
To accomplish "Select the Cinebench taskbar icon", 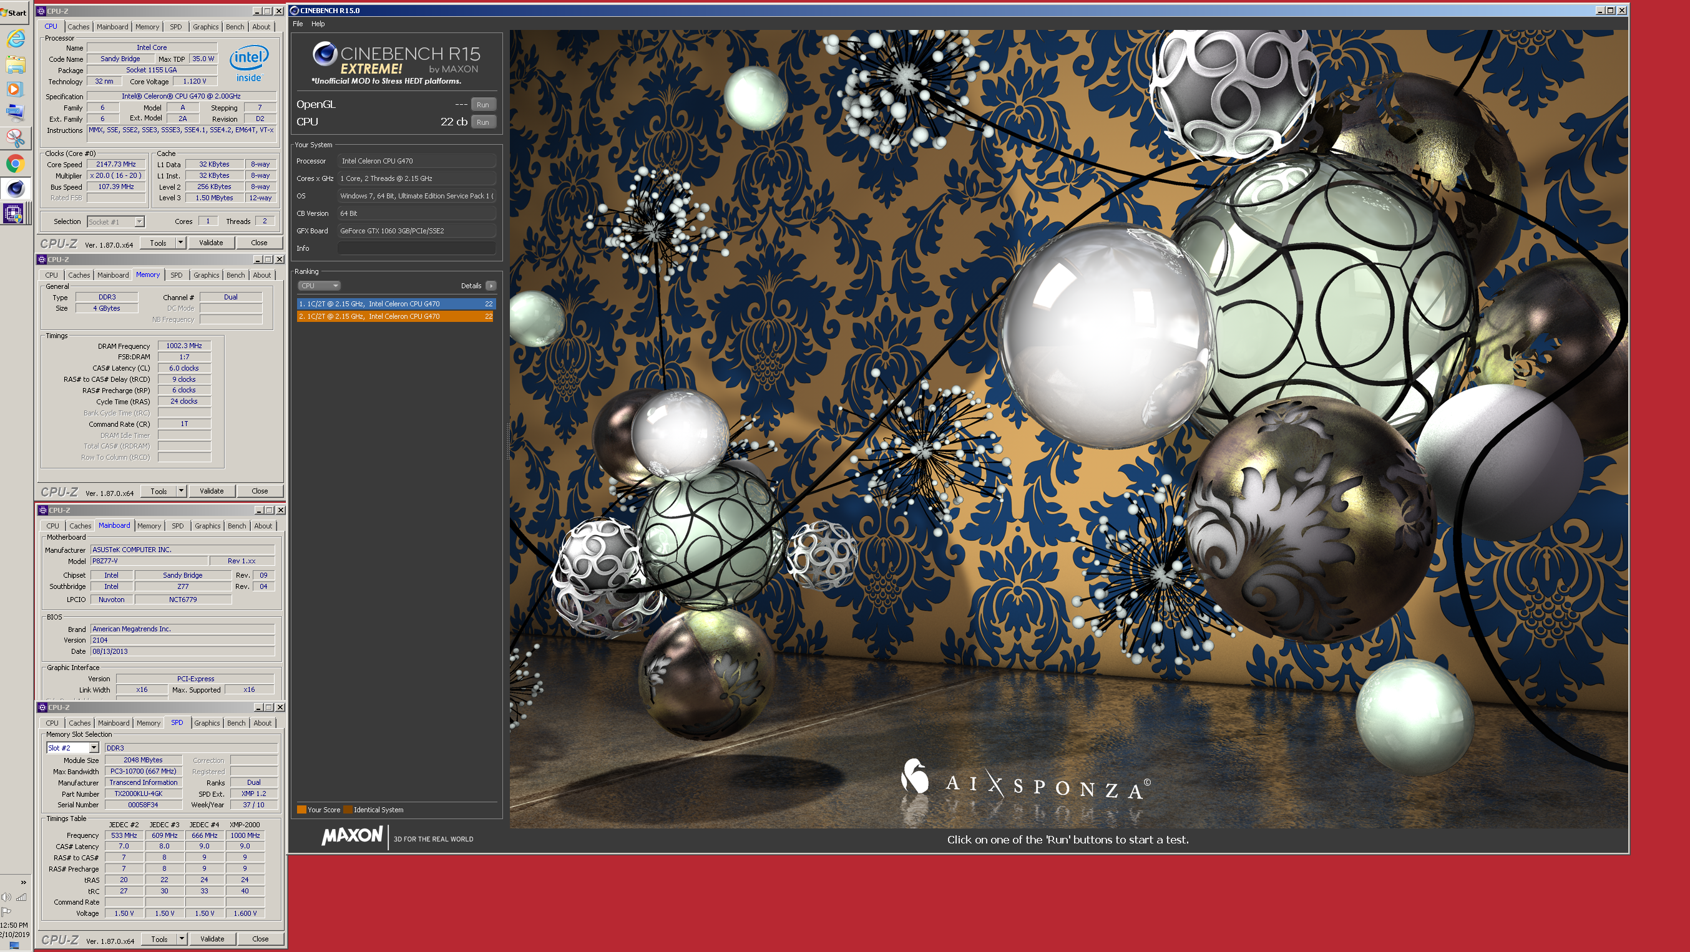I will [15, 188].
